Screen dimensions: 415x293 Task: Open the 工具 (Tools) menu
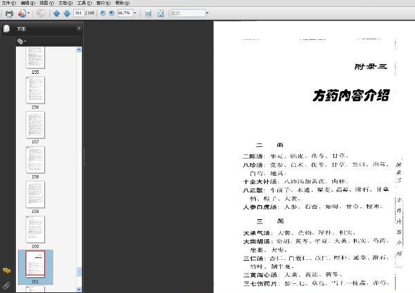(84, 3)
